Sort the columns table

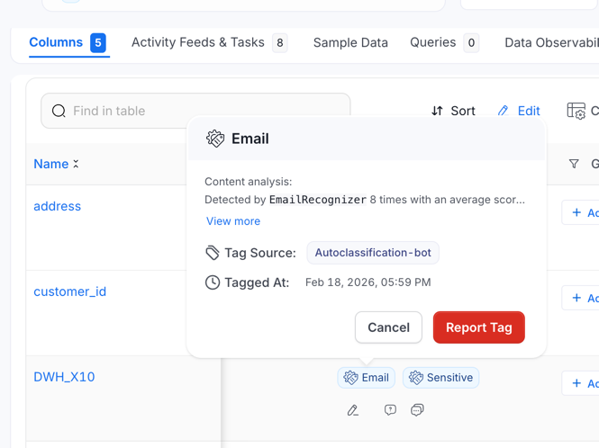tap(453, 111)
